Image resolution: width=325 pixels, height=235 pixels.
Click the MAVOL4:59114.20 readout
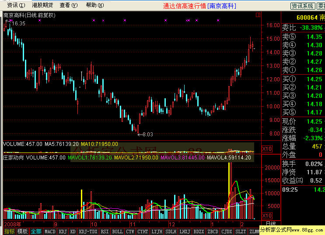229,158
